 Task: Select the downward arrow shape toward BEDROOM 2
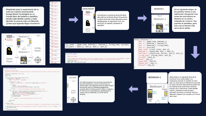point(195,52)
